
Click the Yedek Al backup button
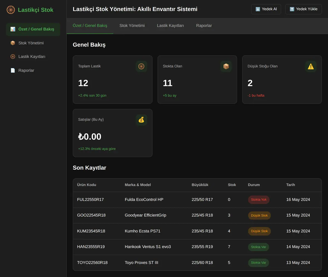pyautogui.click(x=266, y=9)
